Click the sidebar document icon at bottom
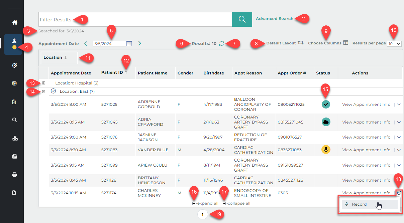Image resolution: width=404 pixels, height=223 pixels. coord(14,193)
